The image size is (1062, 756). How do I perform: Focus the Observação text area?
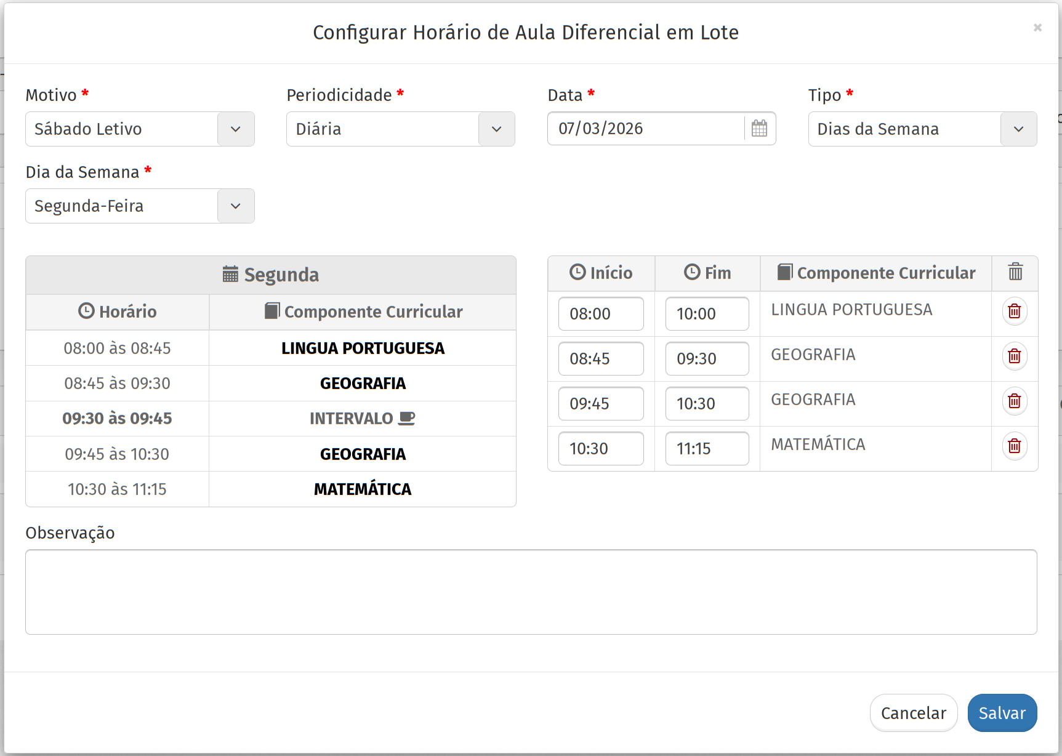pyautogui.click(x=531, y=592)
